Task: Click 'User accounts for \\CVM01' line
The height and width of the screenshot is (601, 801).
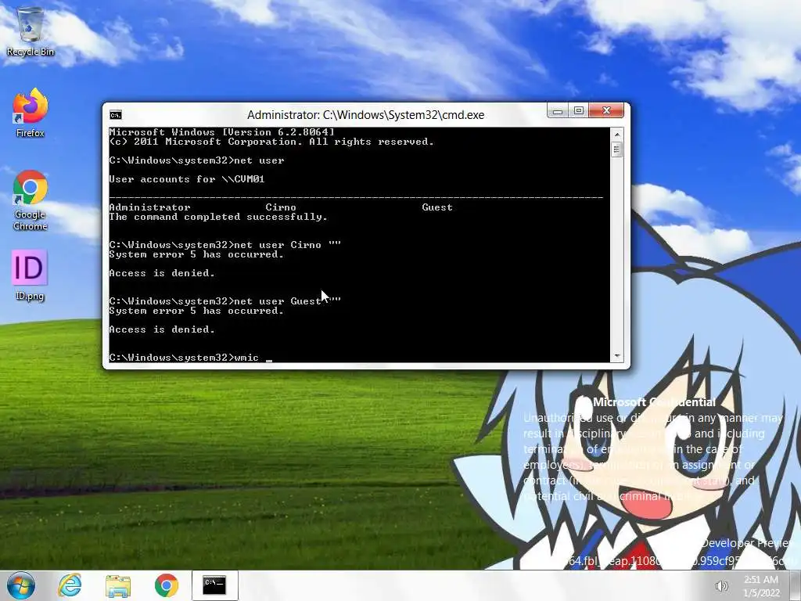Action: [x=186, y=179]
